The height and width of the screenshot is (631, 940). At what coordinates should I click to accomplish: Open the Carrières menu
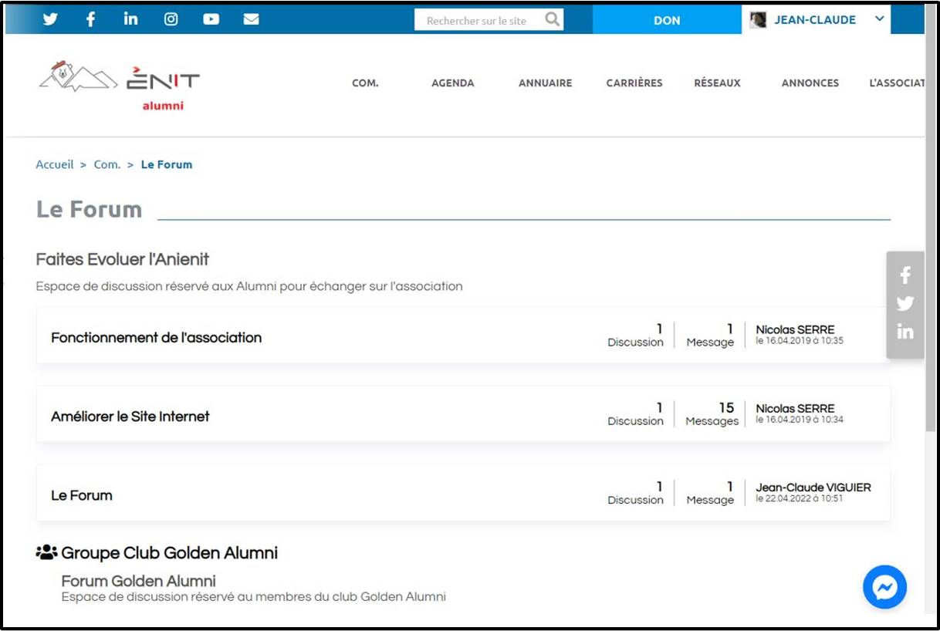634,83
